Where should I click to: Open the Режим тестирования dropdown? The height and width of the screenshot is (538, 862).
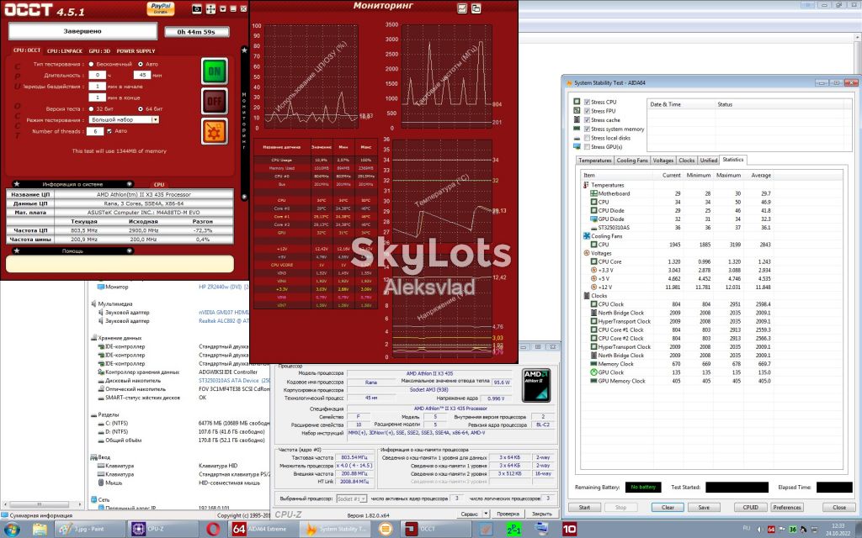[x=124, y=119]
